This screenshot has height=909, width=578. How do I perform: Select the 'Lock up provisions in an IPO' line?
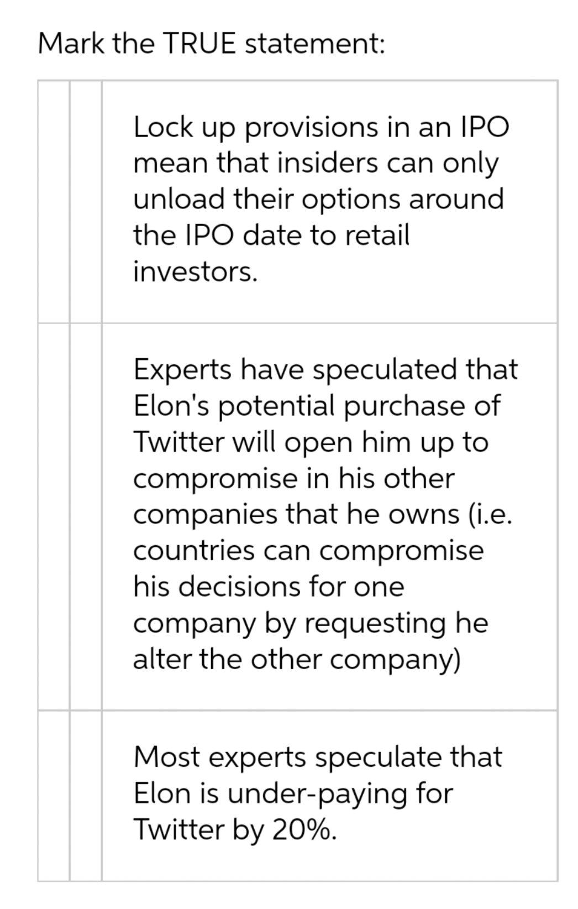[321, 128]
